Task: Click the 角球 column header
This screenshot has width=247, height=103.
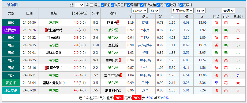Action: 96,13
